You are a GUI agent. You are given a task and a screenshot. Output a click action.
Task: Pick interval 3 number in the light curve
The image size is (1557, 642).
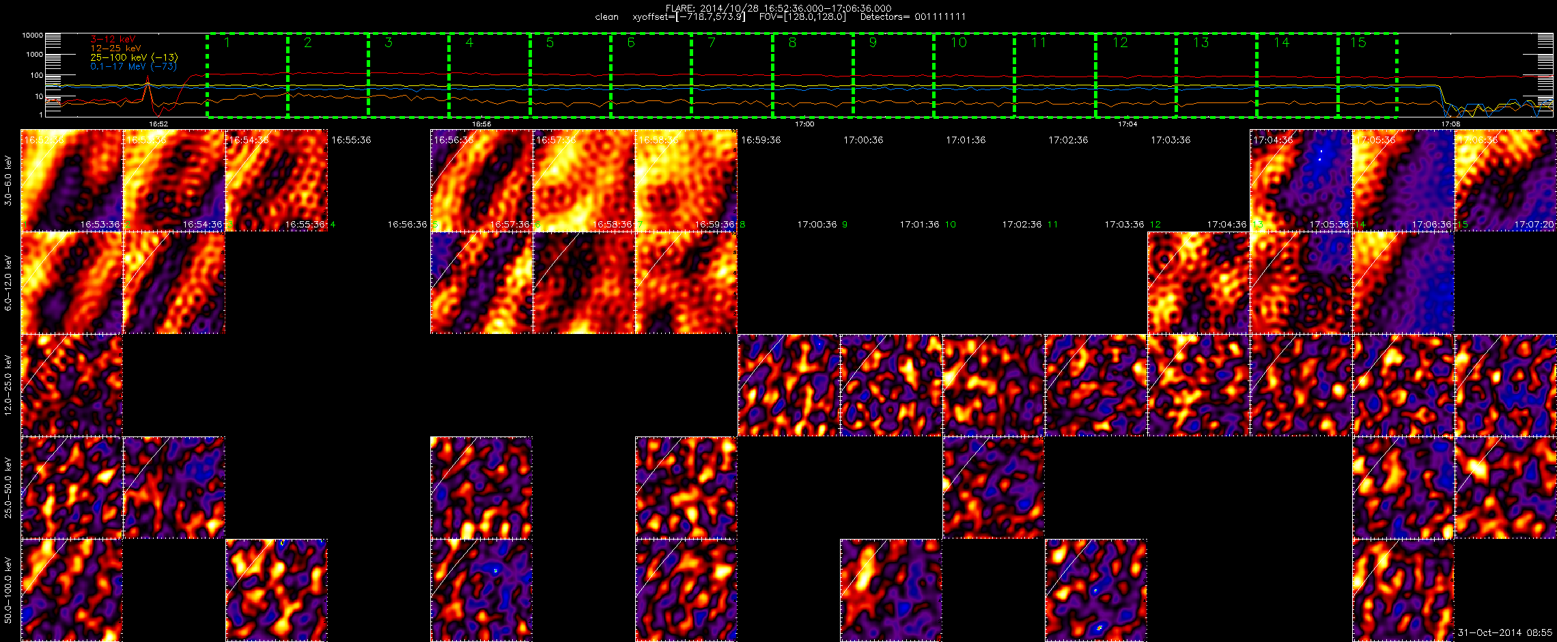389,42
